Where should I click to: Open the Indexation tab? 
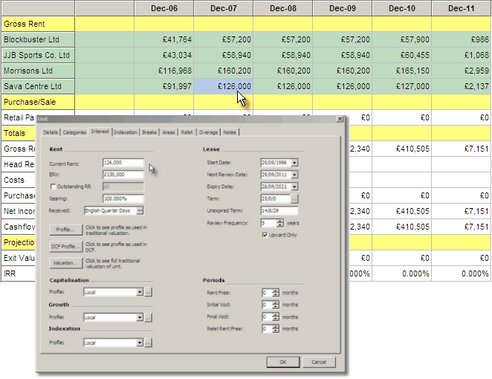(x=126, y=132)
